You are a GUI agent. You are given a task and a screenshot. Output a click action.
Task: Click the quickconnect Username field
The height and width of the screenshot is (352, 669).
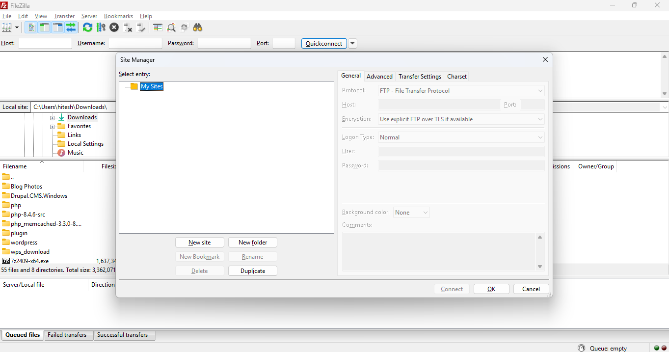click(x=135, y=43)
